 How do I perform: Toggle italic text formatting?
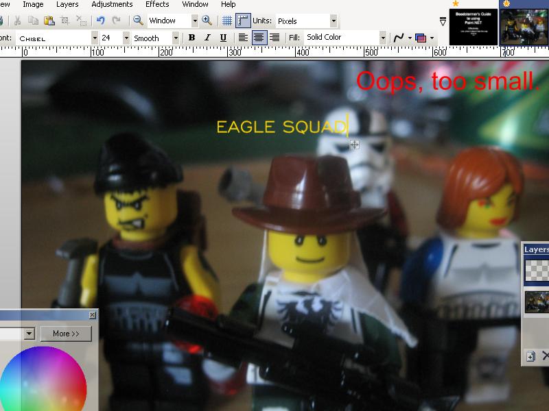[207, 38]
